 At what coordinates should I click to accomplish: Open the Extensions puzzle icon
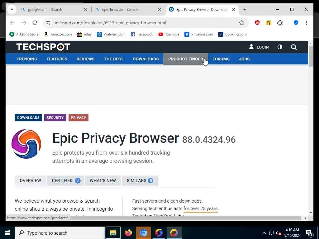click(x=280, y=23)
